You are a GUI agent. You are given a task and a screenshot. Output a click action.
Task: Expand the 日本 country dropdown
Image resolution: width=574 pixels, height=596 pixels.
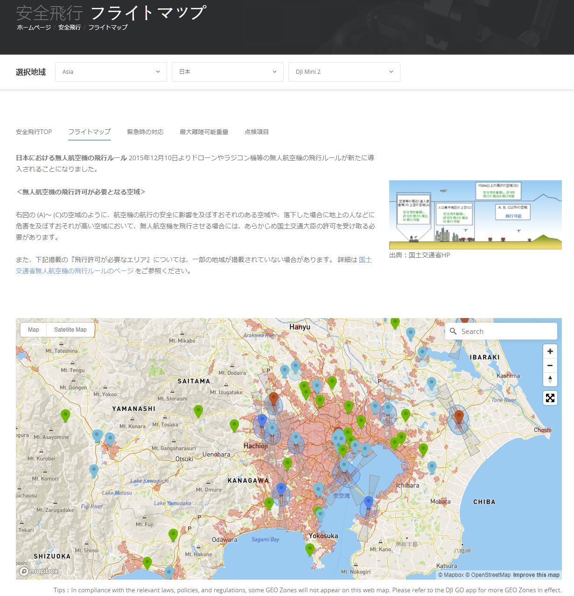228,72
